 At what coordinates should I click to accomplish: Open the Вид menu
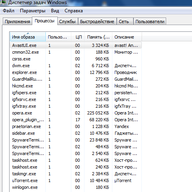[x=55, y=11]
